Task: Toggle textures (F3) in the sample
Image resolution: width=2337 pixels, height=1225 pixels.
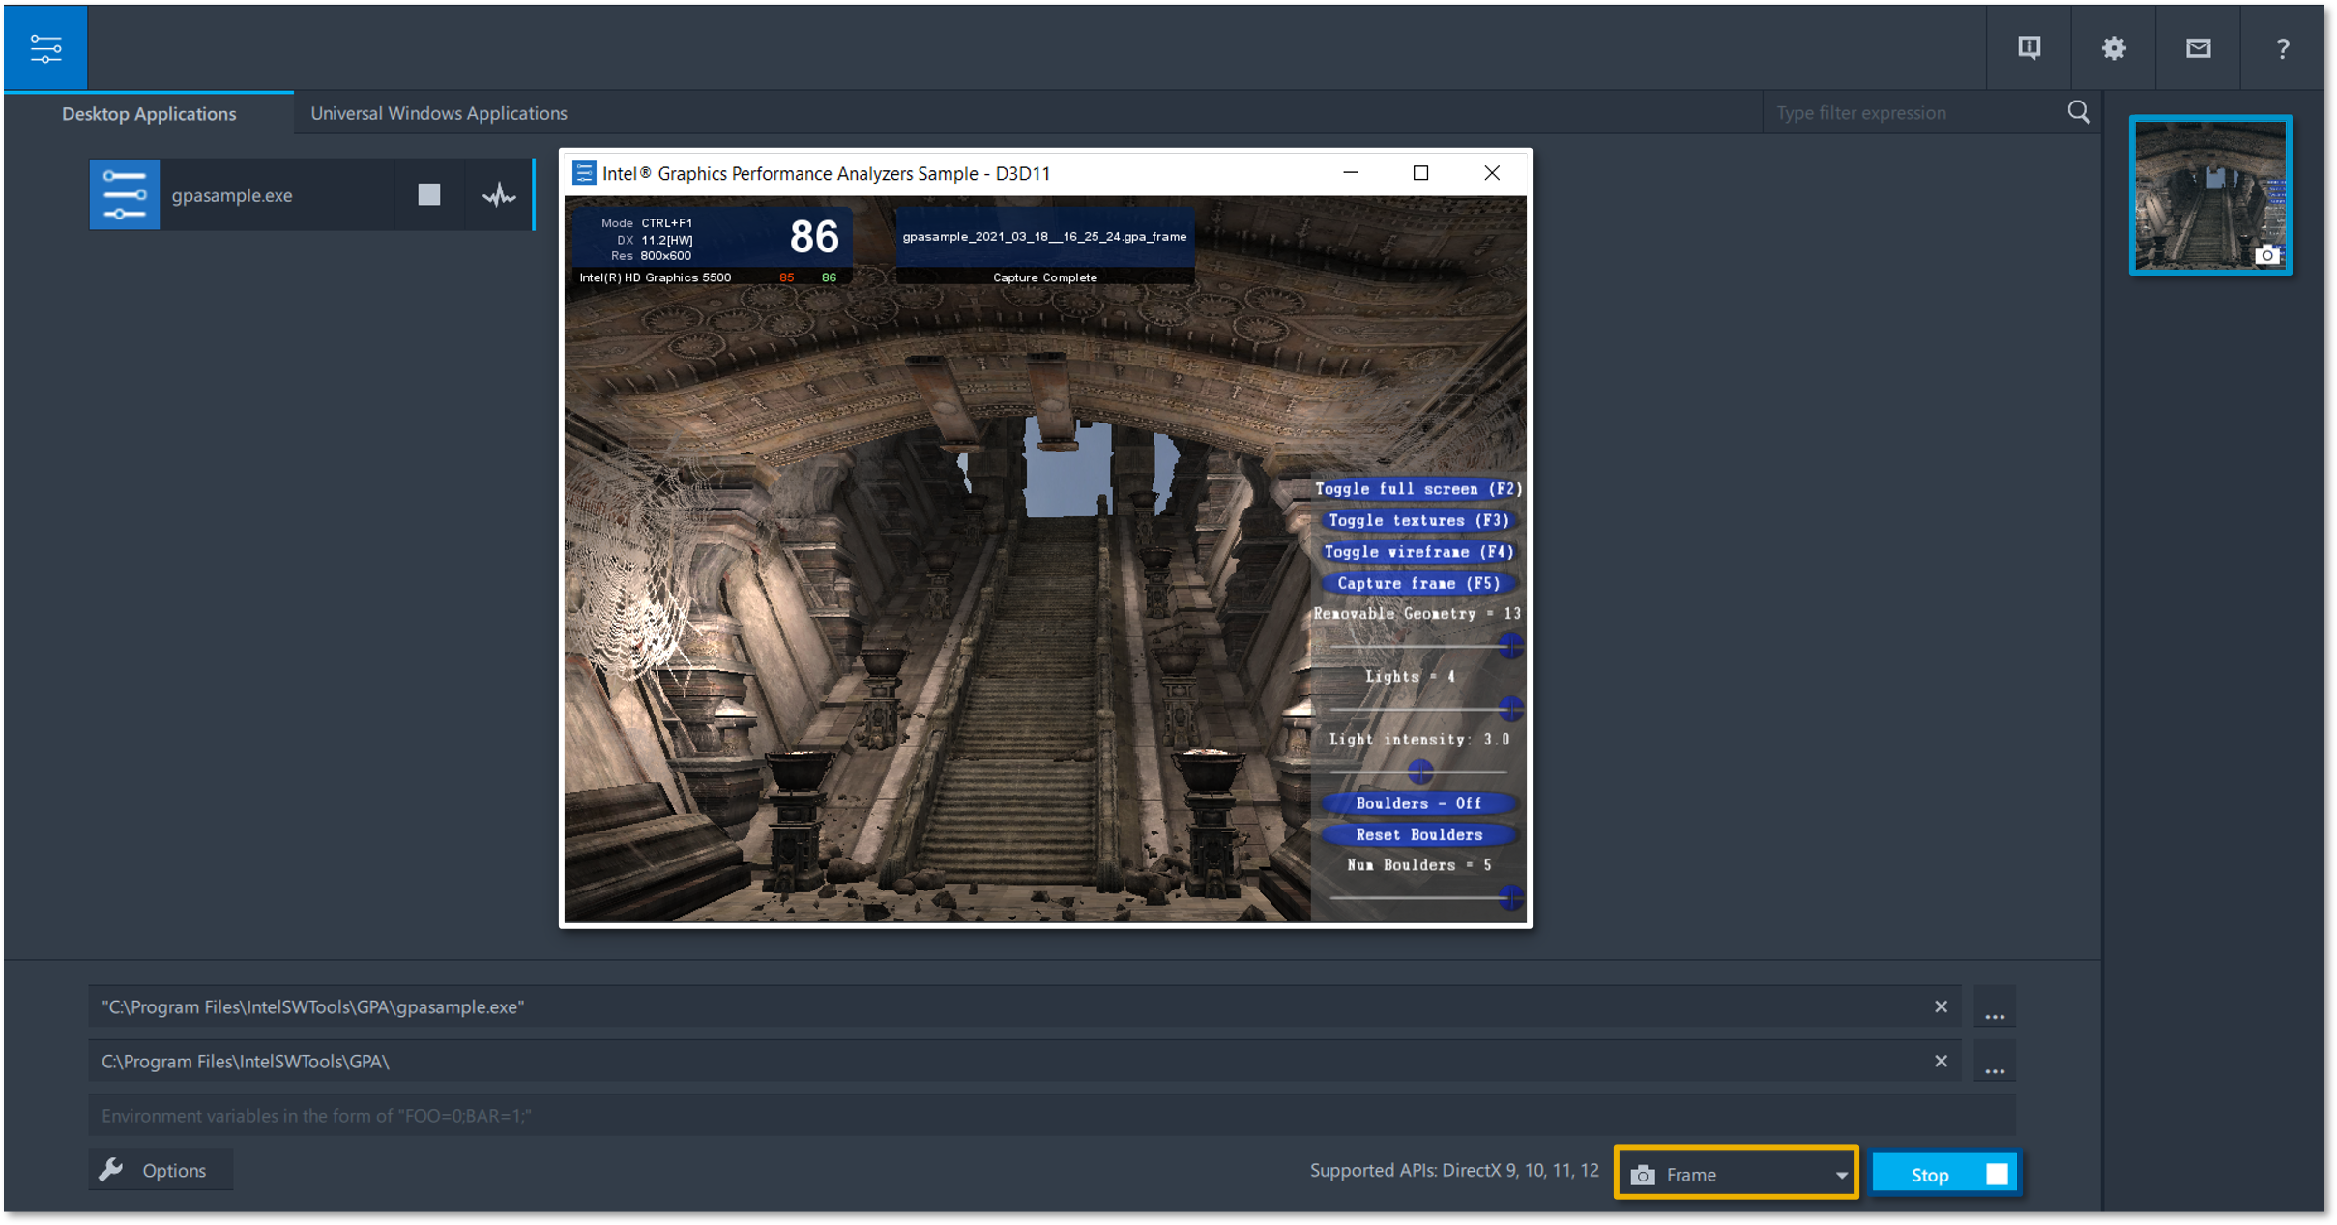Action: pos(1417,520)
